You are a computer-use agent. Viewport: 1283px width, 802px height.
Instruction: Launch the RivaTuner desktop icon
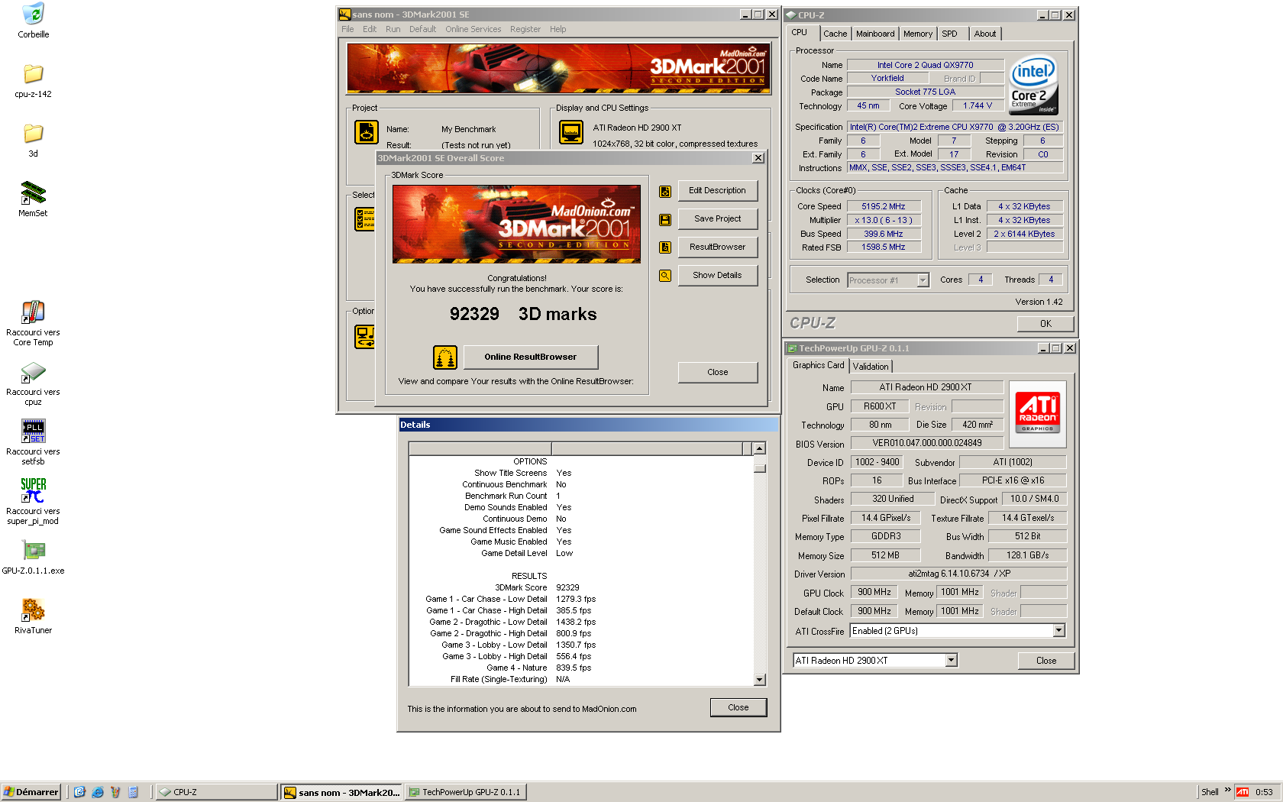pyautogui.click(x=33, y=610)
